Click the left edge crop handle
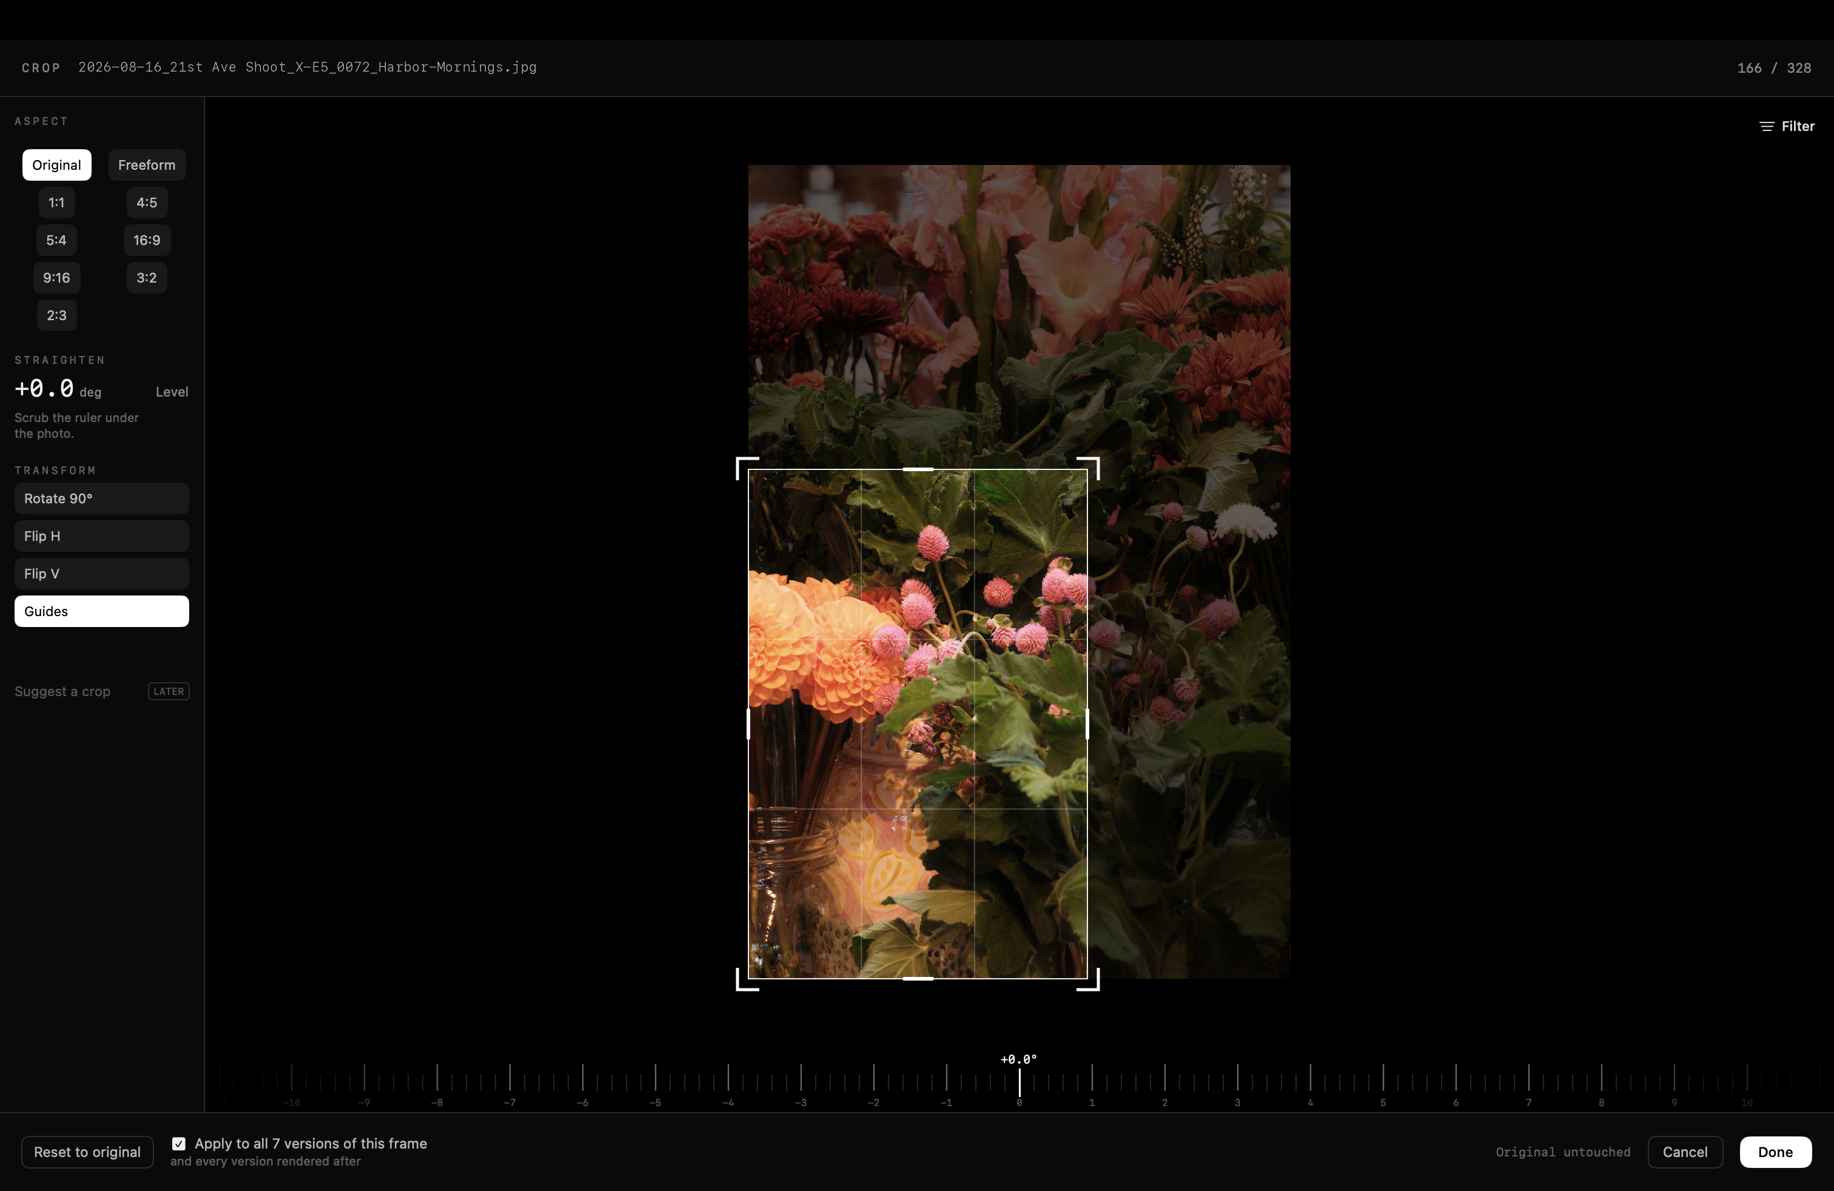The height and width of the screenshot is (1191, 1834). [748, 724]
